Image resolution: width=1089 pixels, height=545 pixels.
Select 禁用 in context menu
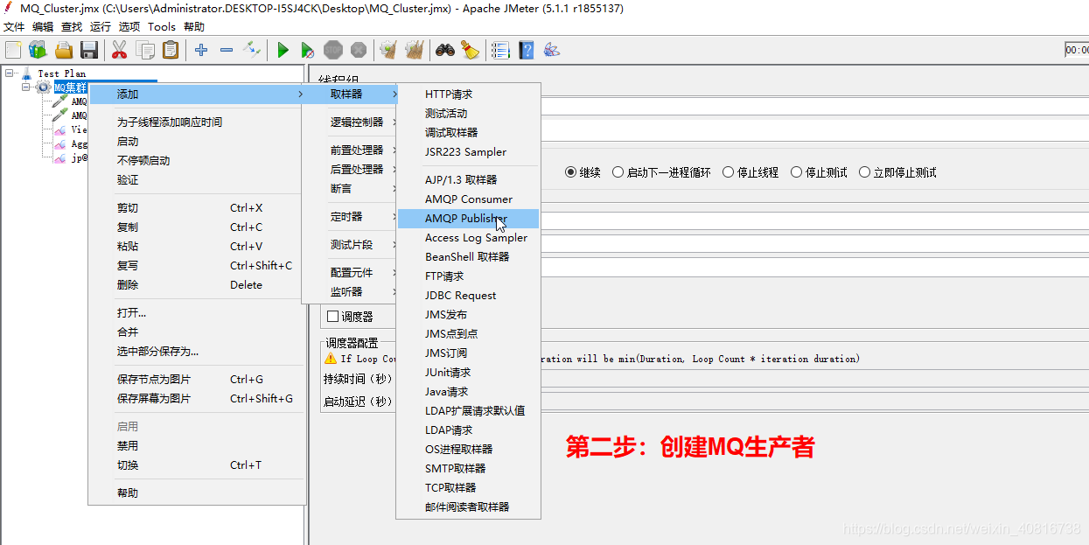(197, 445)
